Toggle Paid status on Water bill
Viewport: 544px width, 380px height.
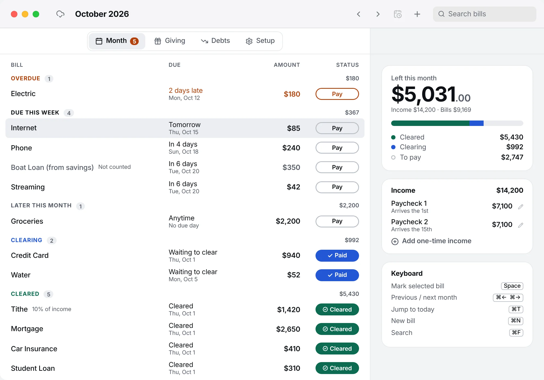tap(337, 275)
